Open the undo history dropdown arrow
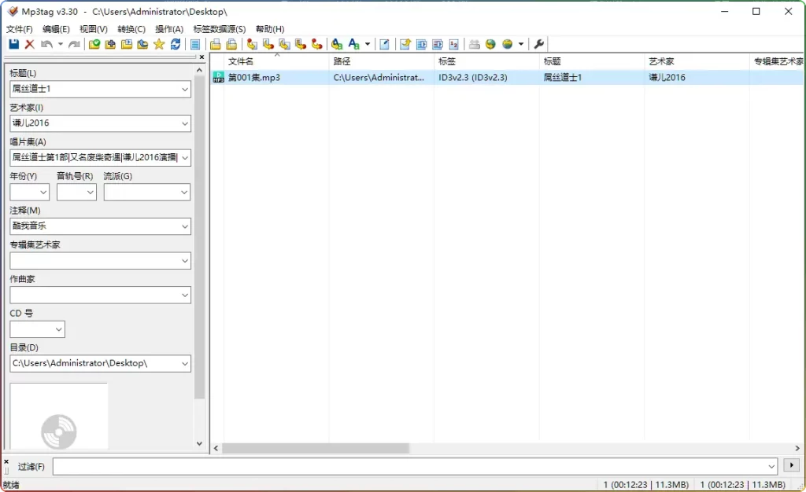 [60, 44]
